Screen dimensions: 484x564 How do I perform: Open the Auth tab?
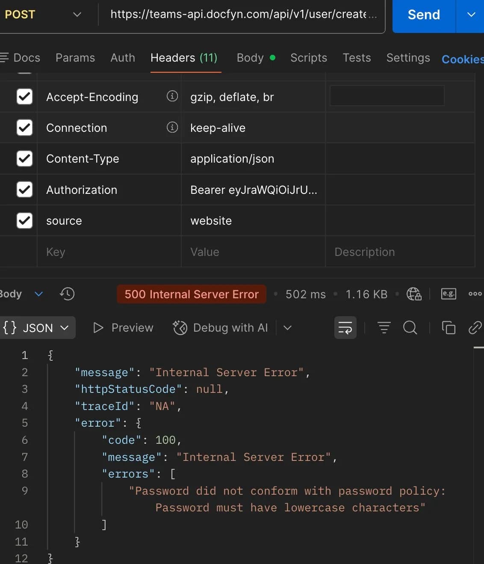(x=123, y=58)
